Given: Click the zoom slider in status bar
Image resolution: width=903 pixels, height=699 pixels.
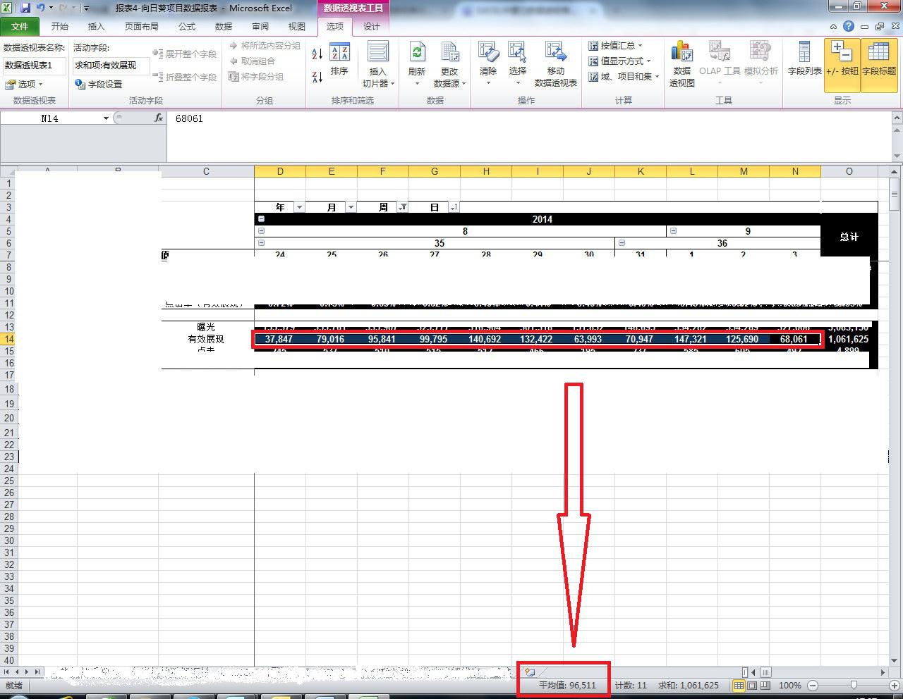Looking at the screenshot, I should point(854,685).
